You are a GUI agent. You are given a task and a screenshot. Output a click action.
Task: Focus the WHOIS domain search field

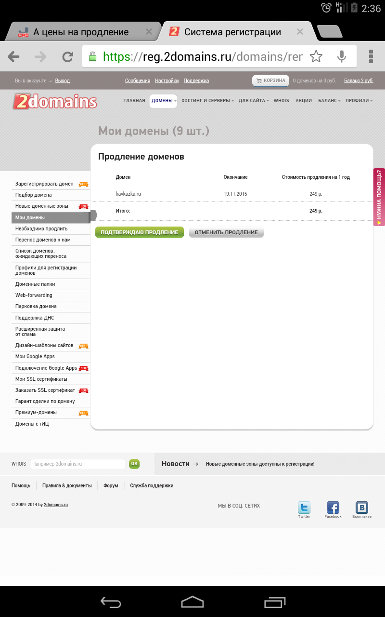tap(77, 464)
